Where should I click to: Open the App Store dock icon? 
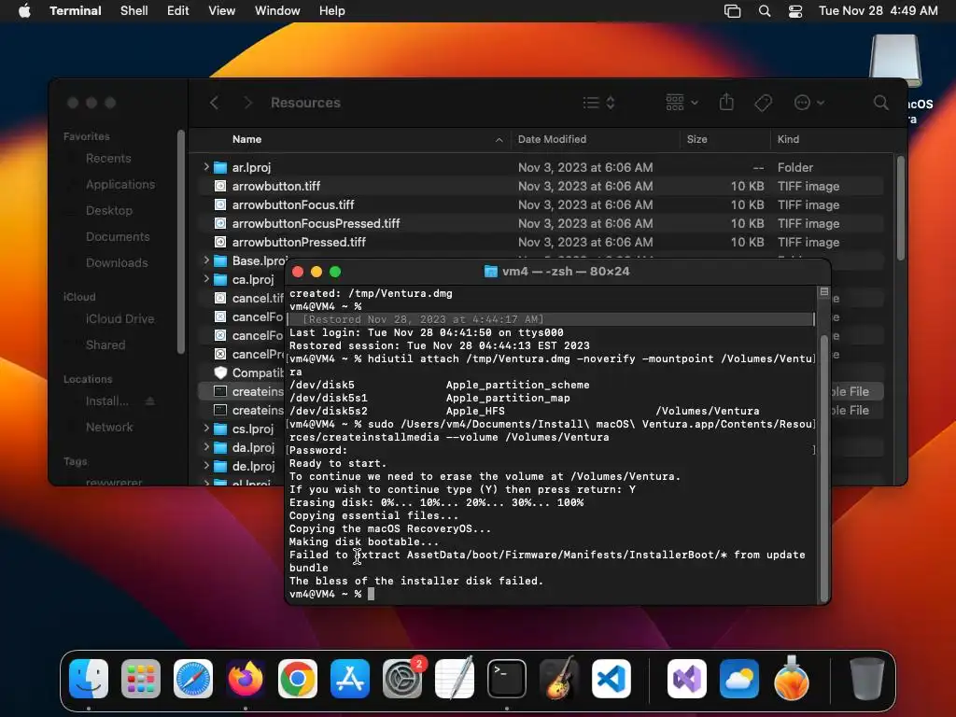coord(350,679)
